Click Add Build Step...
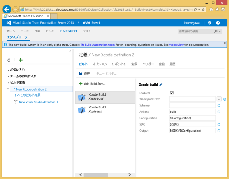This screenshot has width=229, height=179. point(94,84)
